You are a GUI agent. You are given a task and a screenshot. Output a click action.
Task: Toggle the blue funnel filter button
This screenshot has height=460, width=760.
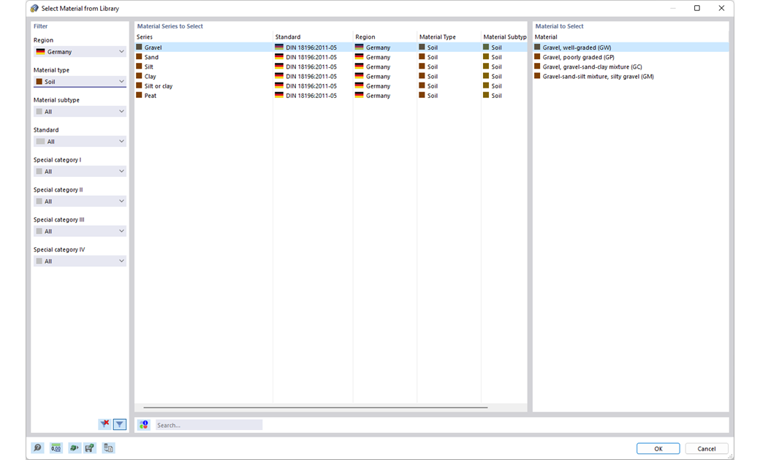(x=120, y=424)
